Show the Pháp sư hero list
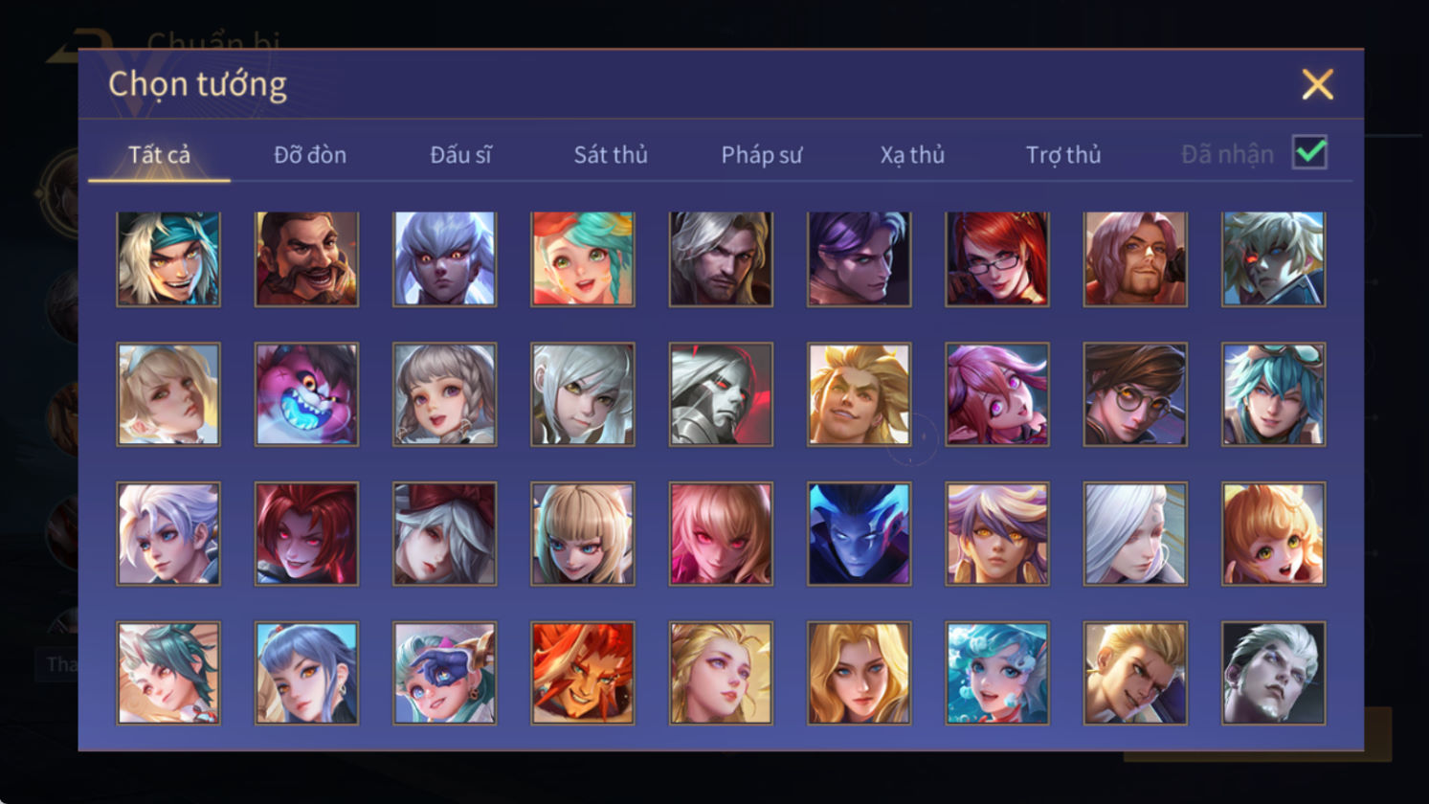1429x804 pixels. (x=762, y=154)
